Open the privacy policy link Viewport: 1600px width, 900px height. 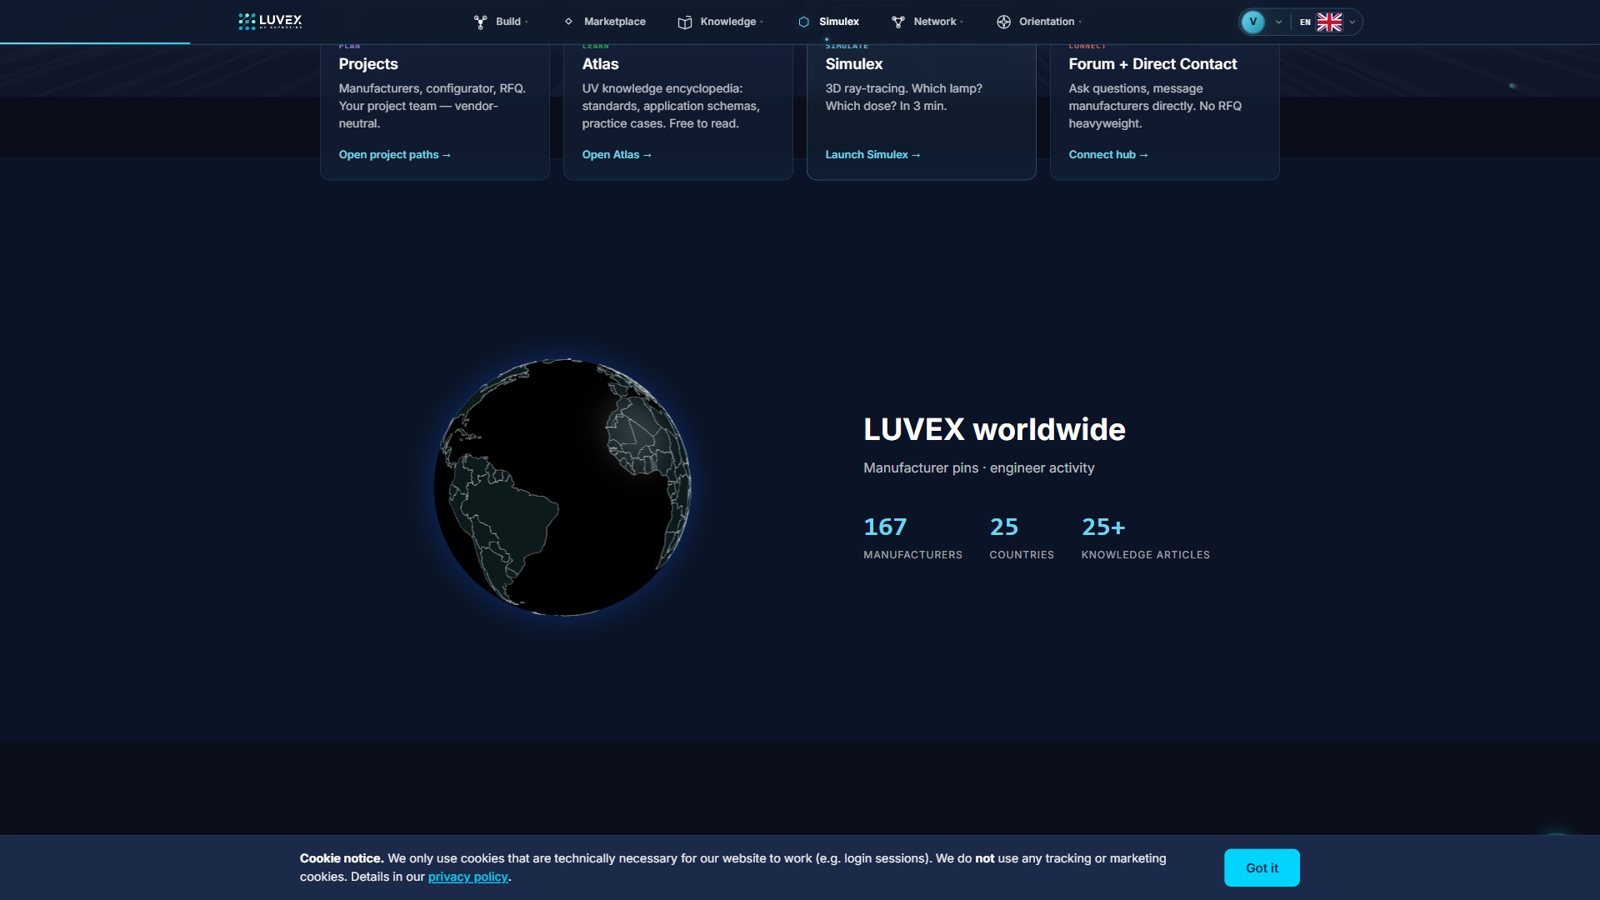(x=467, y=877)
